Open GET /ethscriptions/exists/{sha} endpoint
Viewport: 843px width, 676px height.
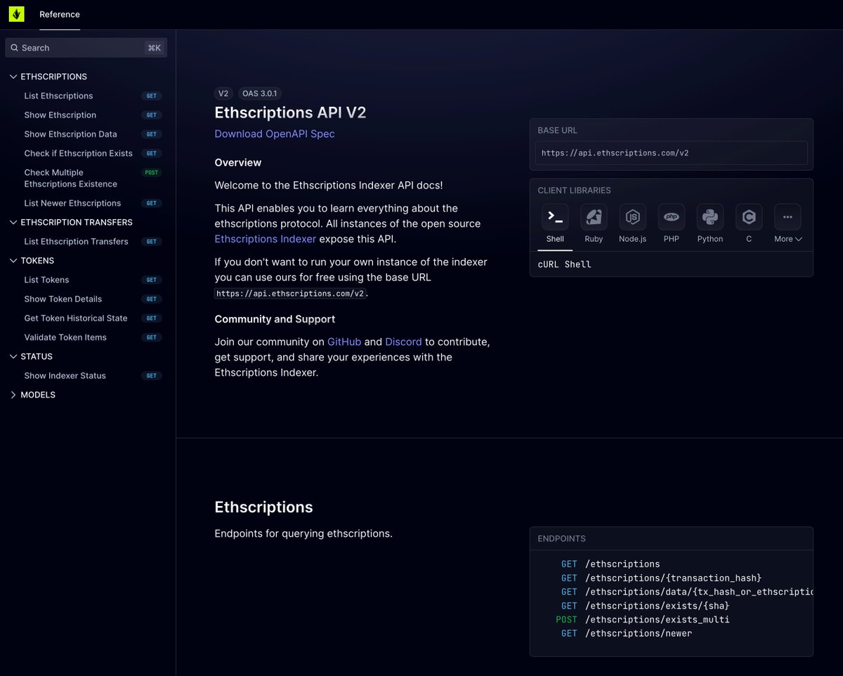coord(645,606)
